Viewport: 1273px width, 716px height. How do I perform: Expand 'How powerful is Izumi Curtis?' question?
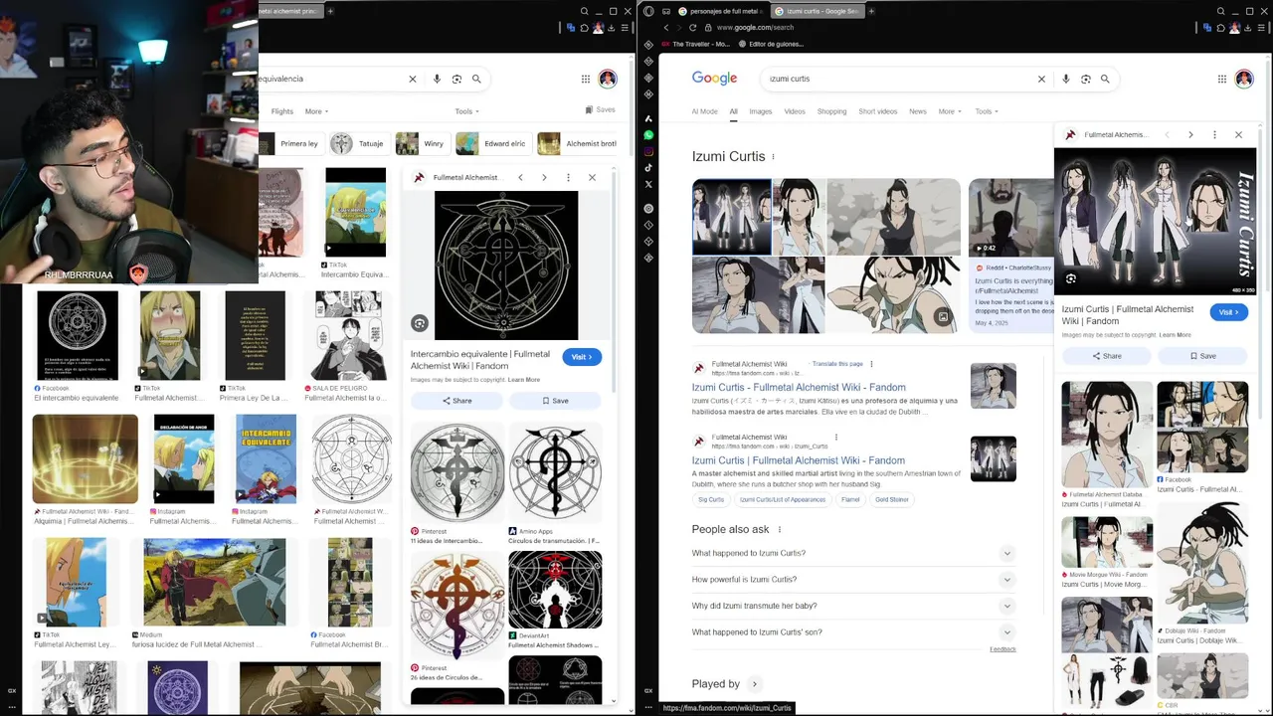point(852,580)
